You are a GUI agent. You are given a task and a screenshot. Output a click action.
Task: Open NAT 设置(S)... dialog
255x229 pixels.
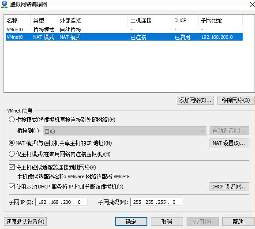[x=229, y=143]
